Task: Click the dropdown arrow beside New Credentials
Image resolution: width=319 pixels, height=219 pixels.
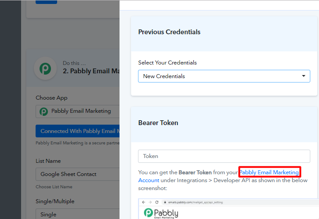Action: pos(304,76)
